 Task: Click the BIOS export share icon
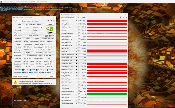(47, 36)
